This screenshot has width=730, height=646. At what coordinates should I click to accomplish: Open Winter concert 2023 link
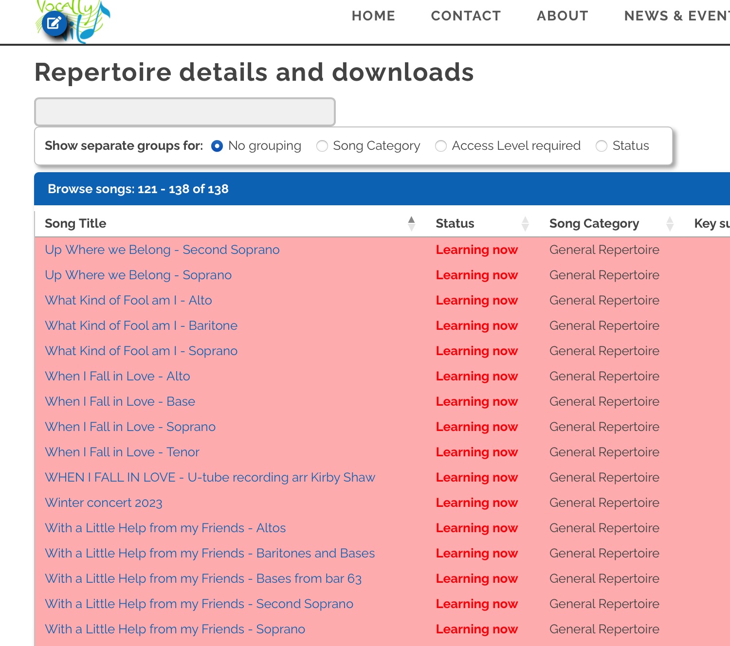pyautogui.click(x=104, y=502)
